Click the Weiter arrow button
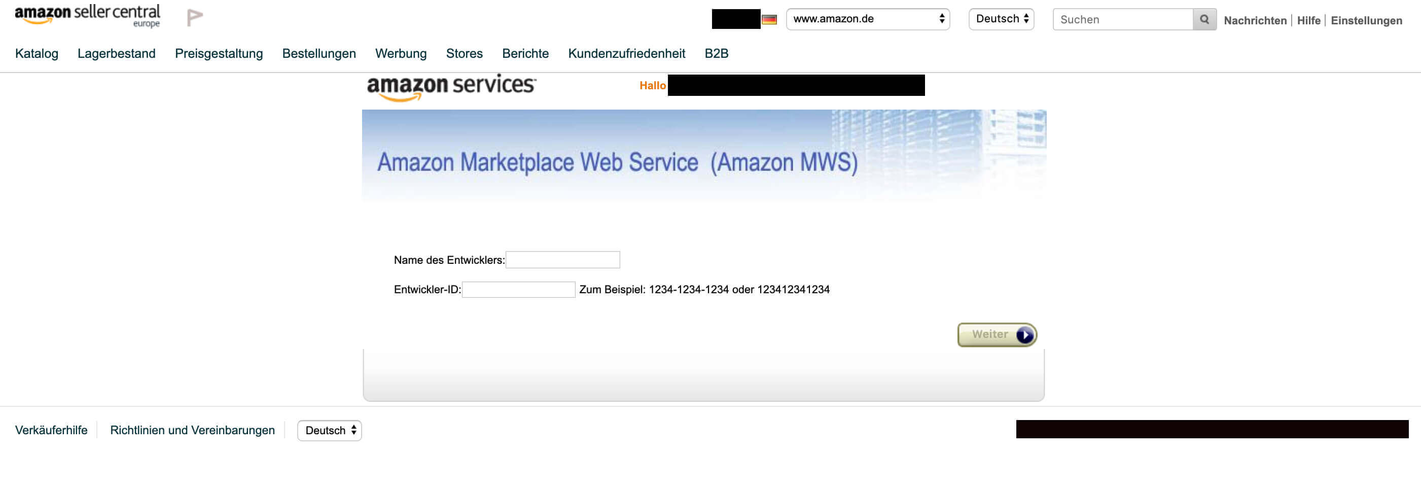The width and height of the screenshot is (1421, 487). pos(997,335)
